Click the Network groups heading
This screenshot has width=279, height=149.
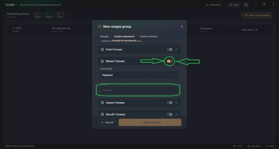(x=18, y=14)
